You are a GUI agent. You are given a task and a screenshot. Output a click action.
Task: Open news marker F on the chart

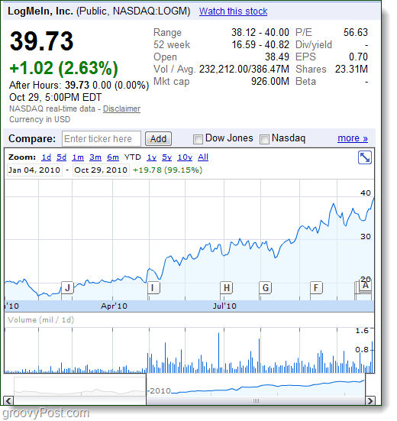316,287
